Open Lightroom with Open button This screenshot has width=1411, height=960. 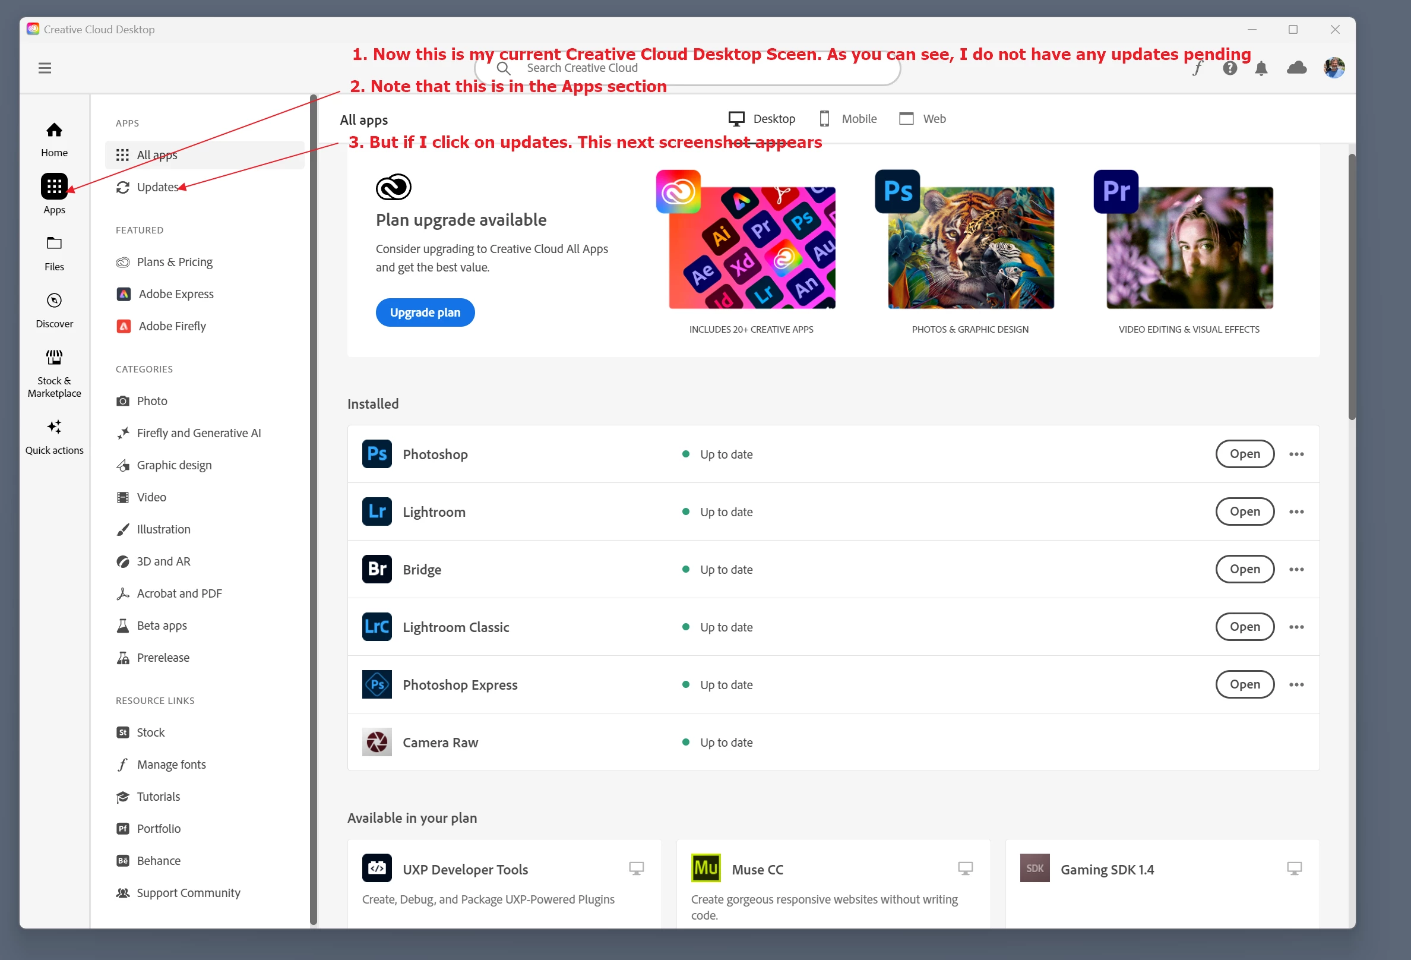pyautogui.click(x=1244, y=511)
